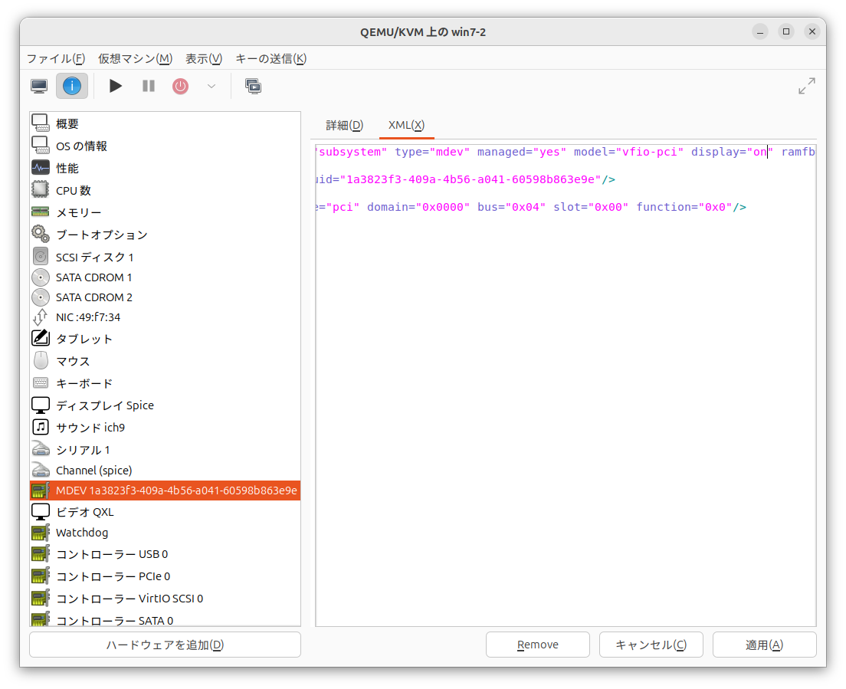Select the ビデオ QXL video icon

pos(41,511)
